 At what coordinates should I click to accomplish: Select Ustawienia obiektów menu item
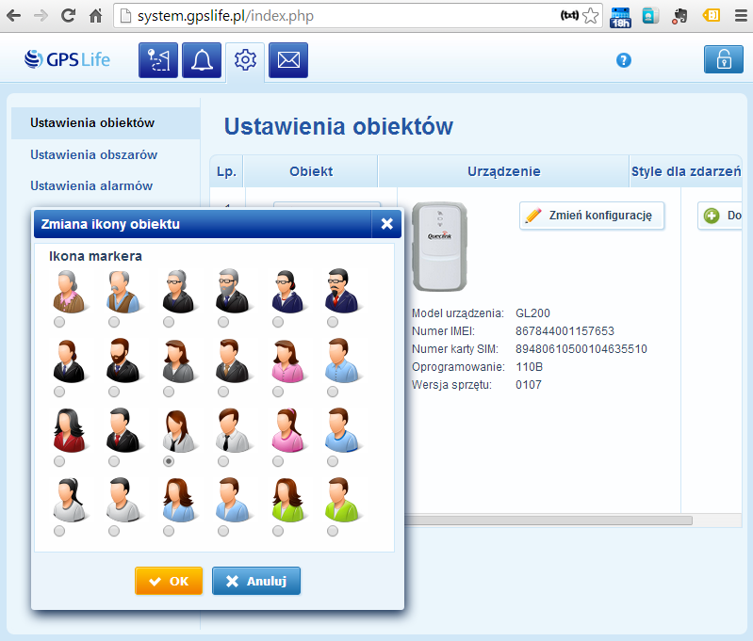pos(92,122)
